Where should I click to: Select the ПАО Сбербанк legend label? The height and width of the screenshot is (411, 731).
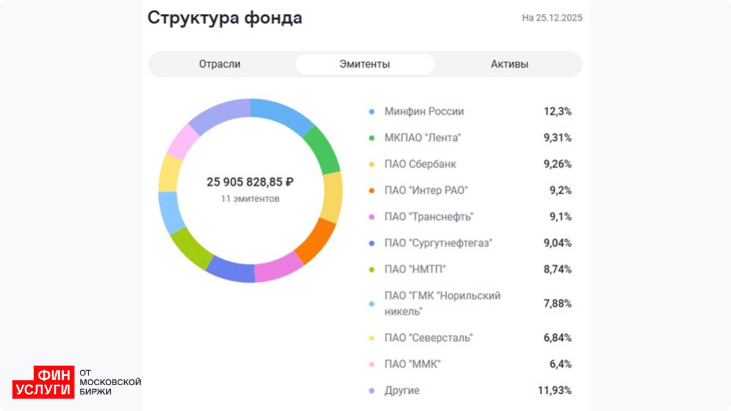pos(420,164)
